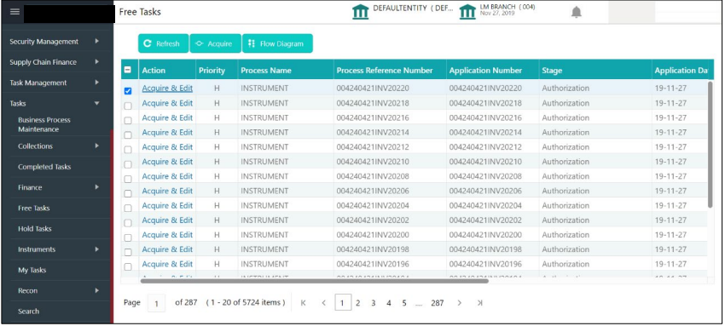
Task: Click the LM BRANCH bank icon
Action: pyautogui.click(x=467, y=12)
